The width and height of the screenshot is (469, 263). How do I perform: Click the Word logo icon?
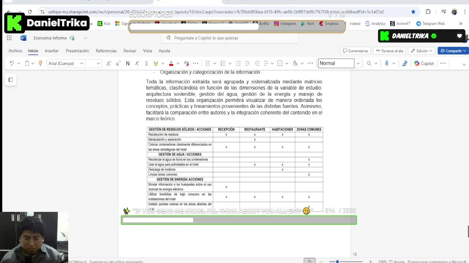(23, 38)
